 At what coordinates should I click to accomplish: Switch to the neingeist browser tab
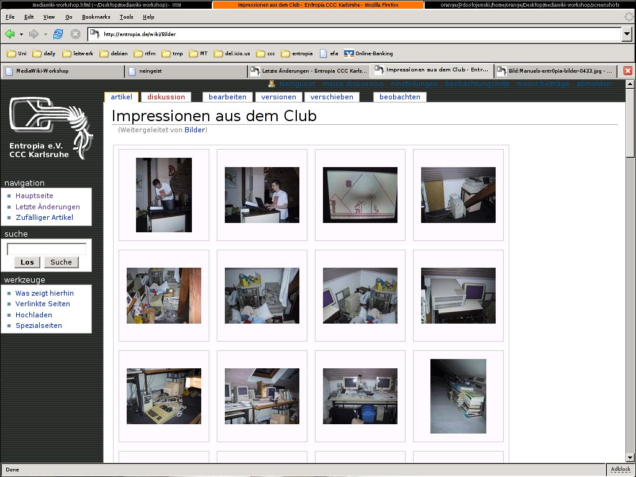tap(186, 71)
